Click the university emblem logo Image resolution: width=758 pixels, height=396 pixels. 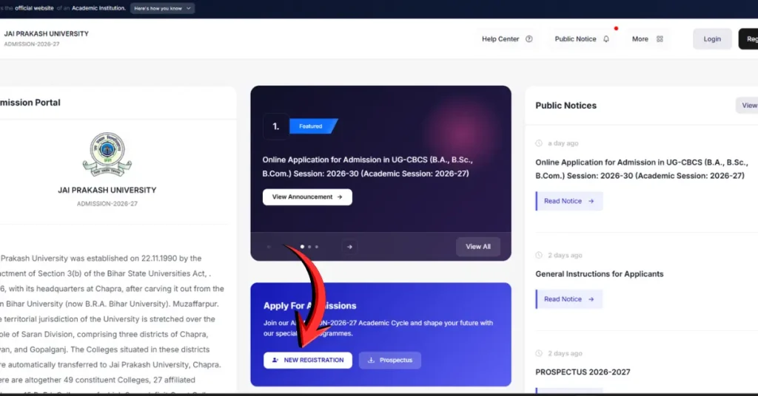(107, 154)
